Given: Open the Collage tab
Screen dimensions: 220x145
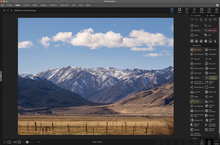Looking at the screenshot, I should (x=43, y=5).
